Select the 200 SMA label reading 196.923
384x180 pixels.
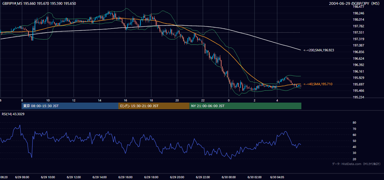click(318, 50)
